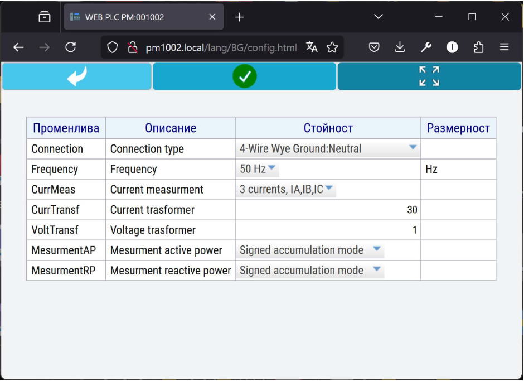Click the Voltage trasformer value field
Screen dimensions: 524x381
coord(328,230)
